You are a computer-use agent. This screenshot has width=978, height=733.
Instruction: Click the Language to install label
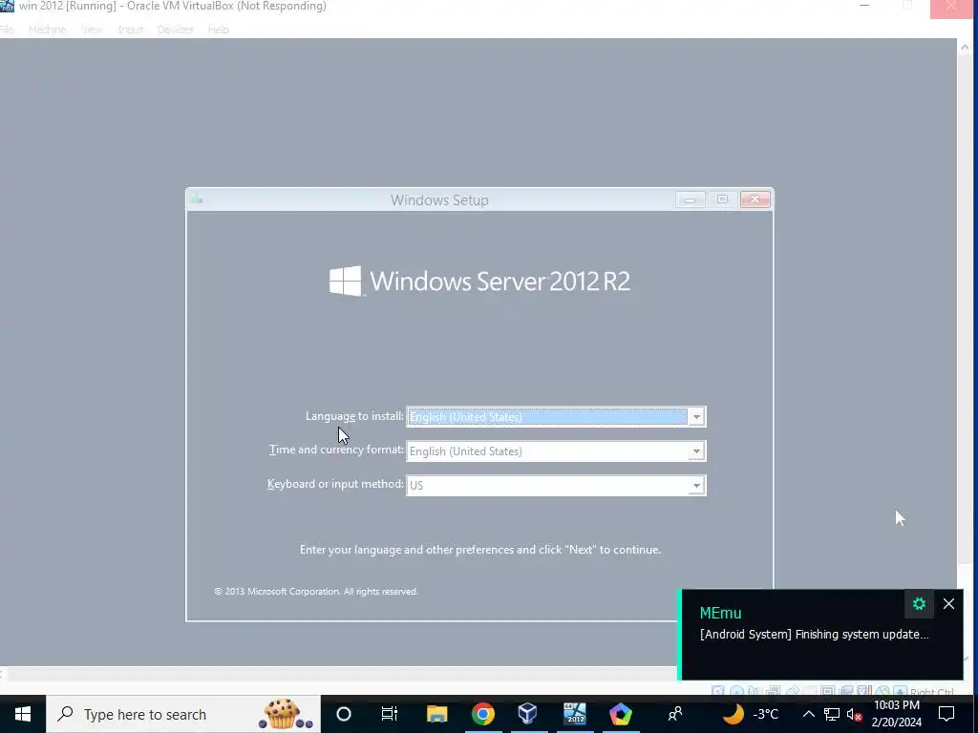pos(354,416)
